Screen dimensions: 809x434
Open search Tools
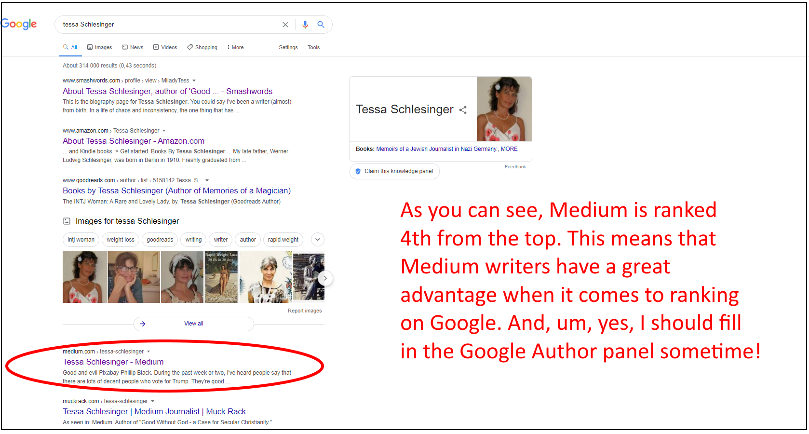point(314,47)
